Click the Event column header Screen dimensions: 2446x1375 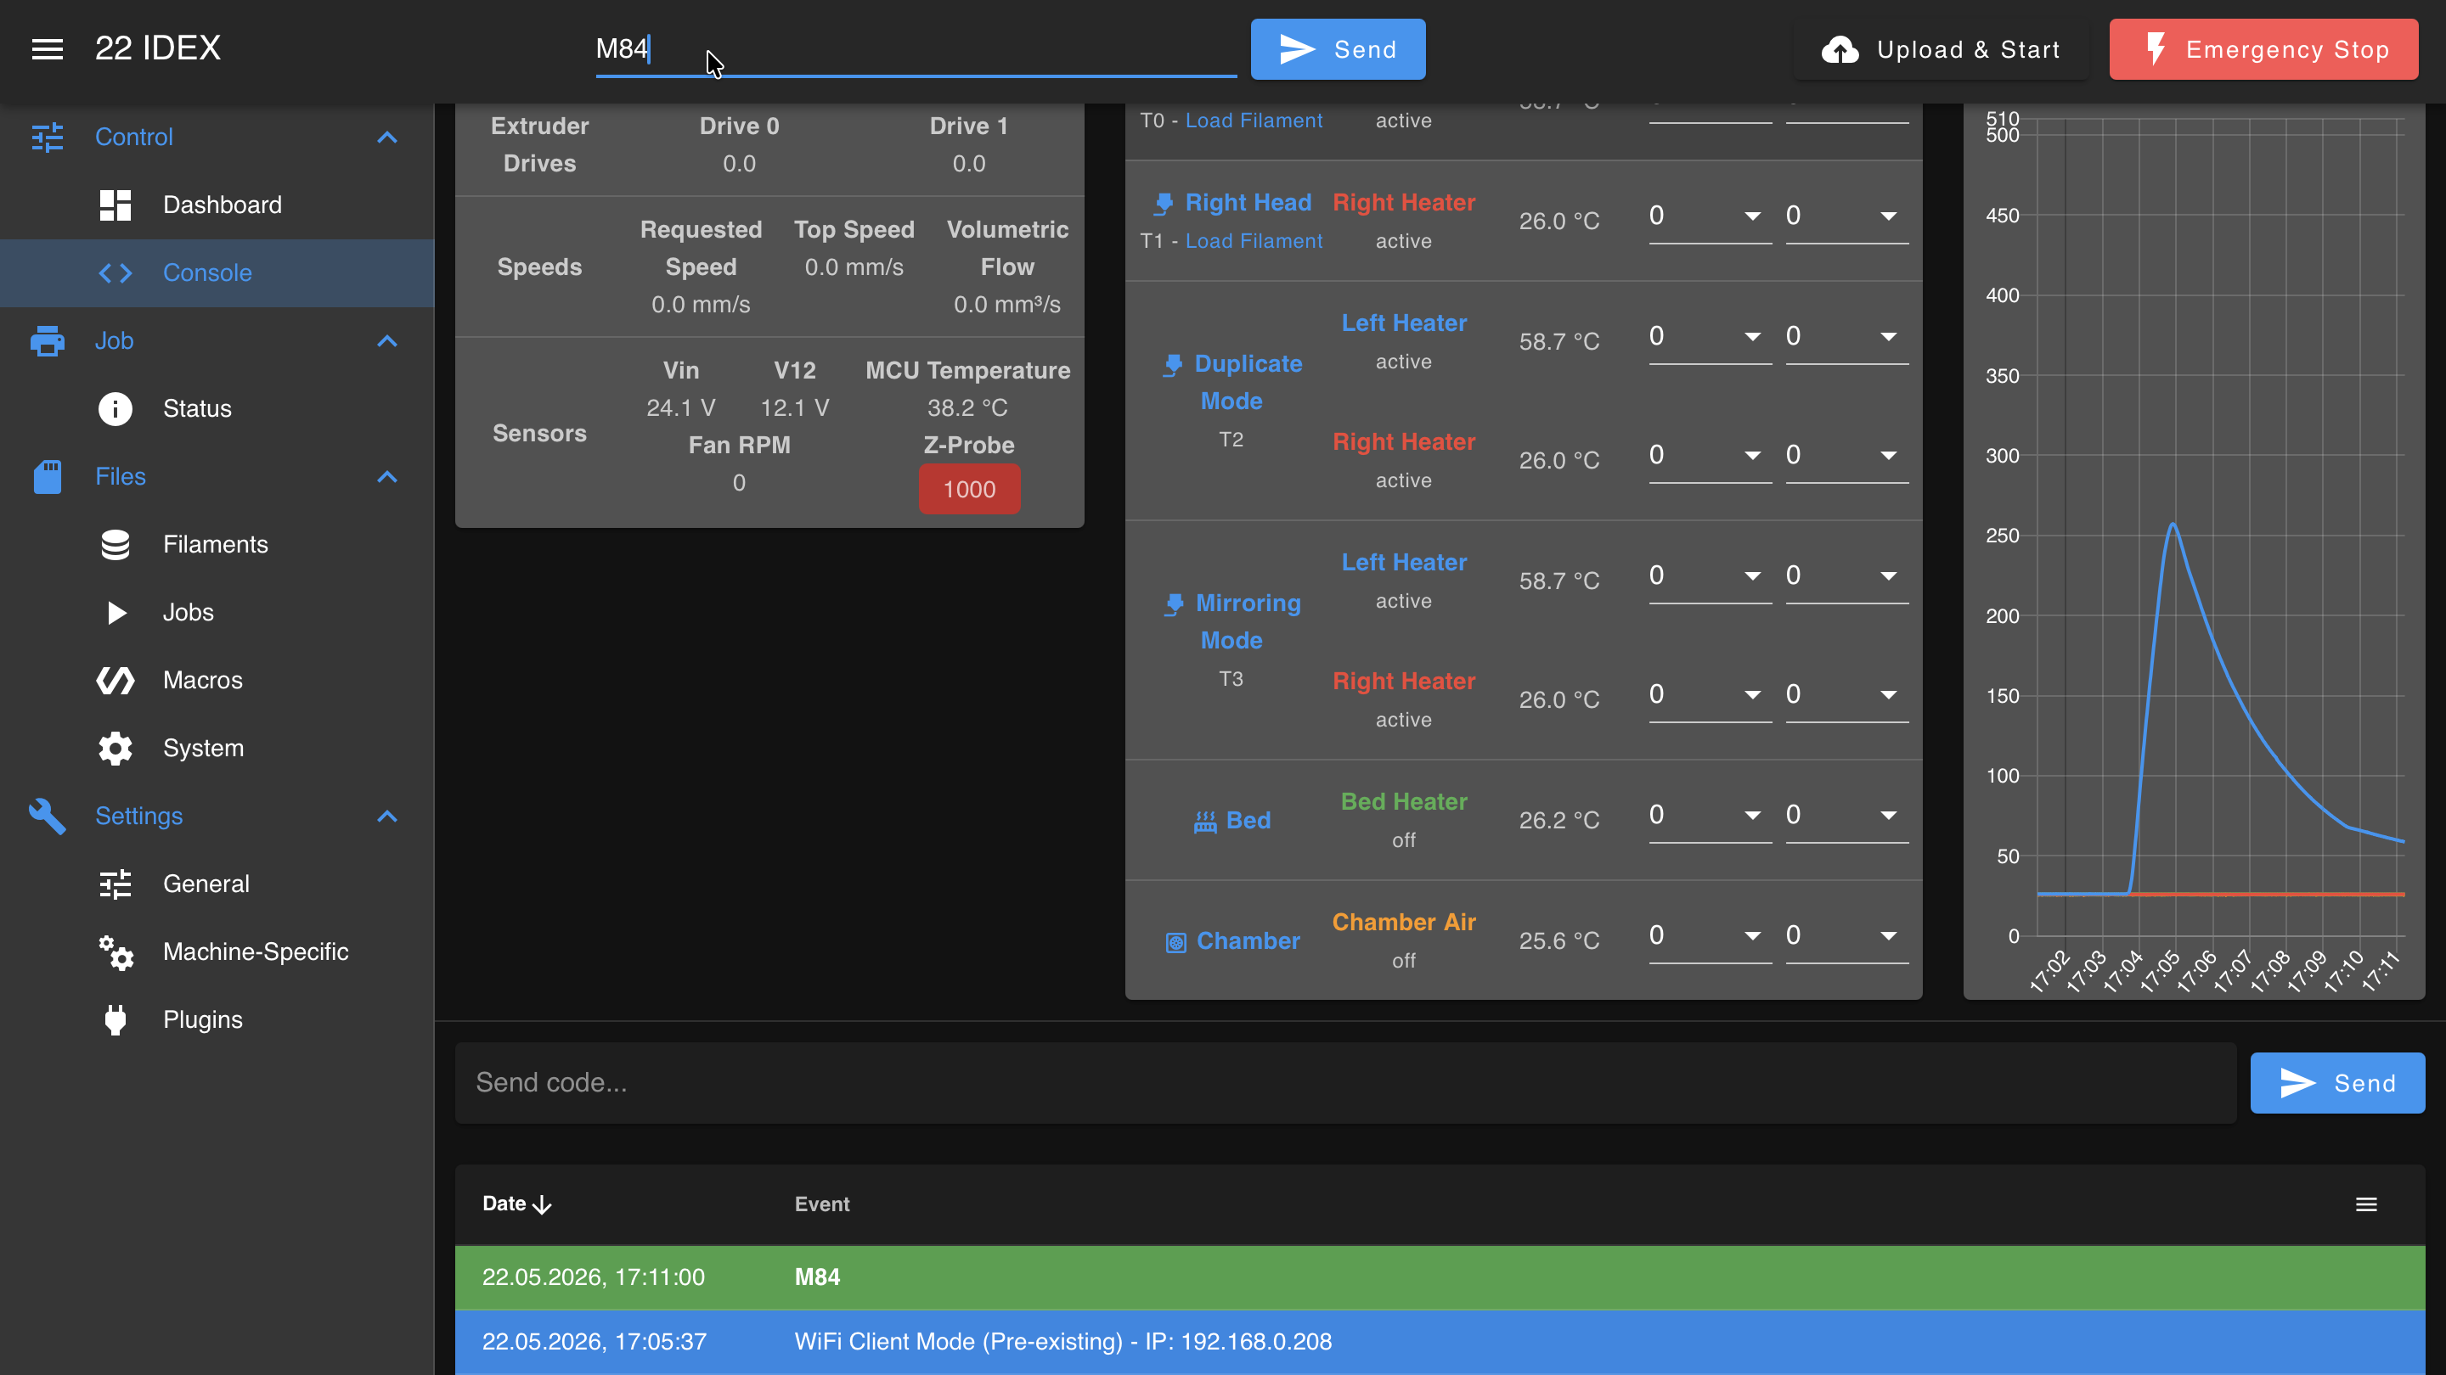click(x=821, y=1204)
